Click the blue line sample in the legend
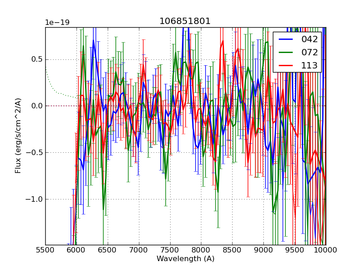 click(287, 39)
